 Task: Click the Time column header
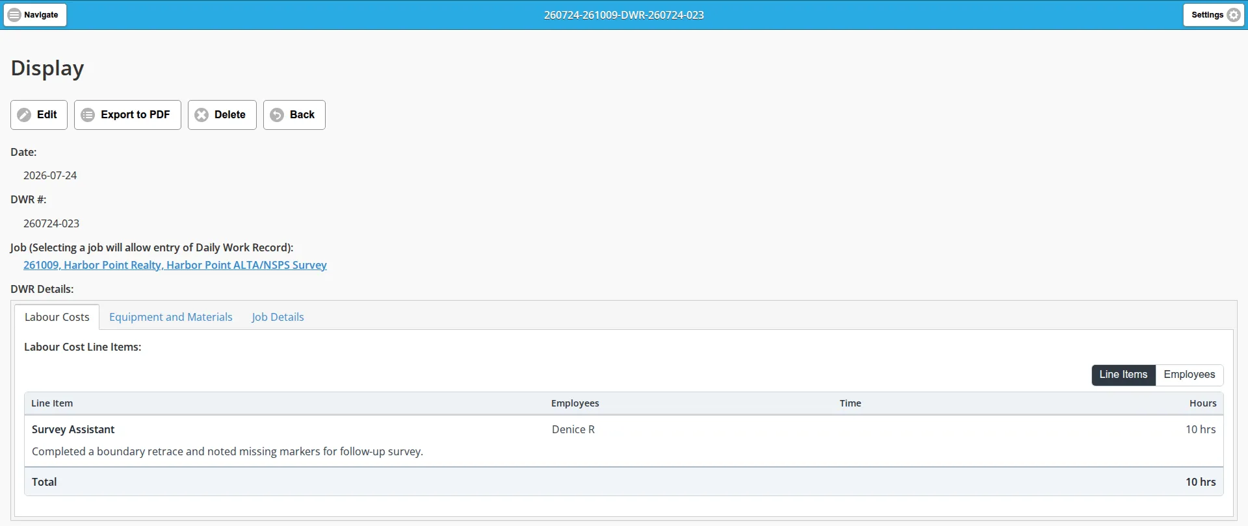(x=850, y=403)
